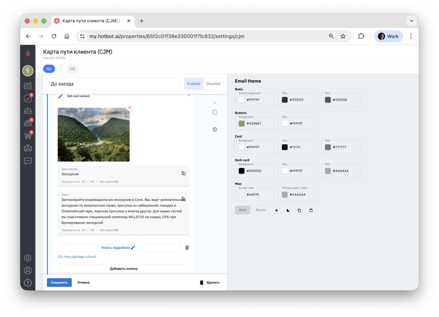Click the Тема письма field with Экскурсии
Image resolution: width=439 pixels, height=317 pixels.
coord(124,176)
